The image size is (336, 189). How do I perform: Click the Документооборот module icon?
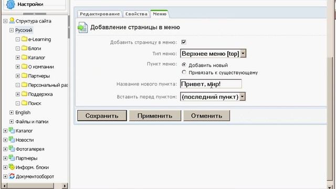point(12,176)
